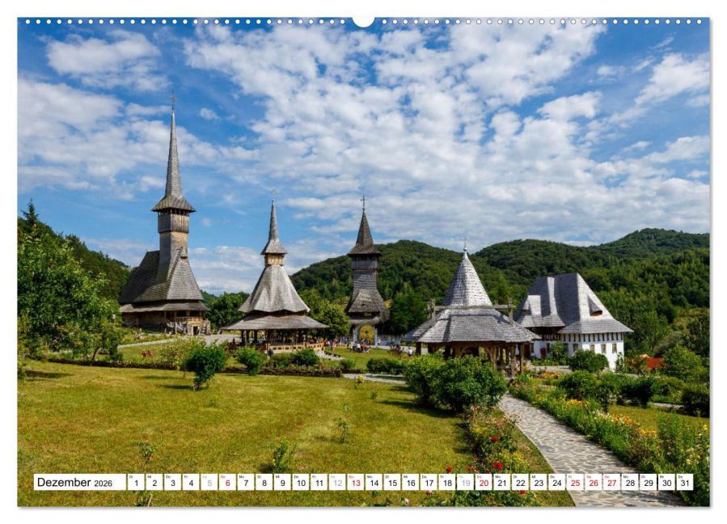Select day 23 in the calendar strip
Screen dimensions: 727x524
click(539, 482)
